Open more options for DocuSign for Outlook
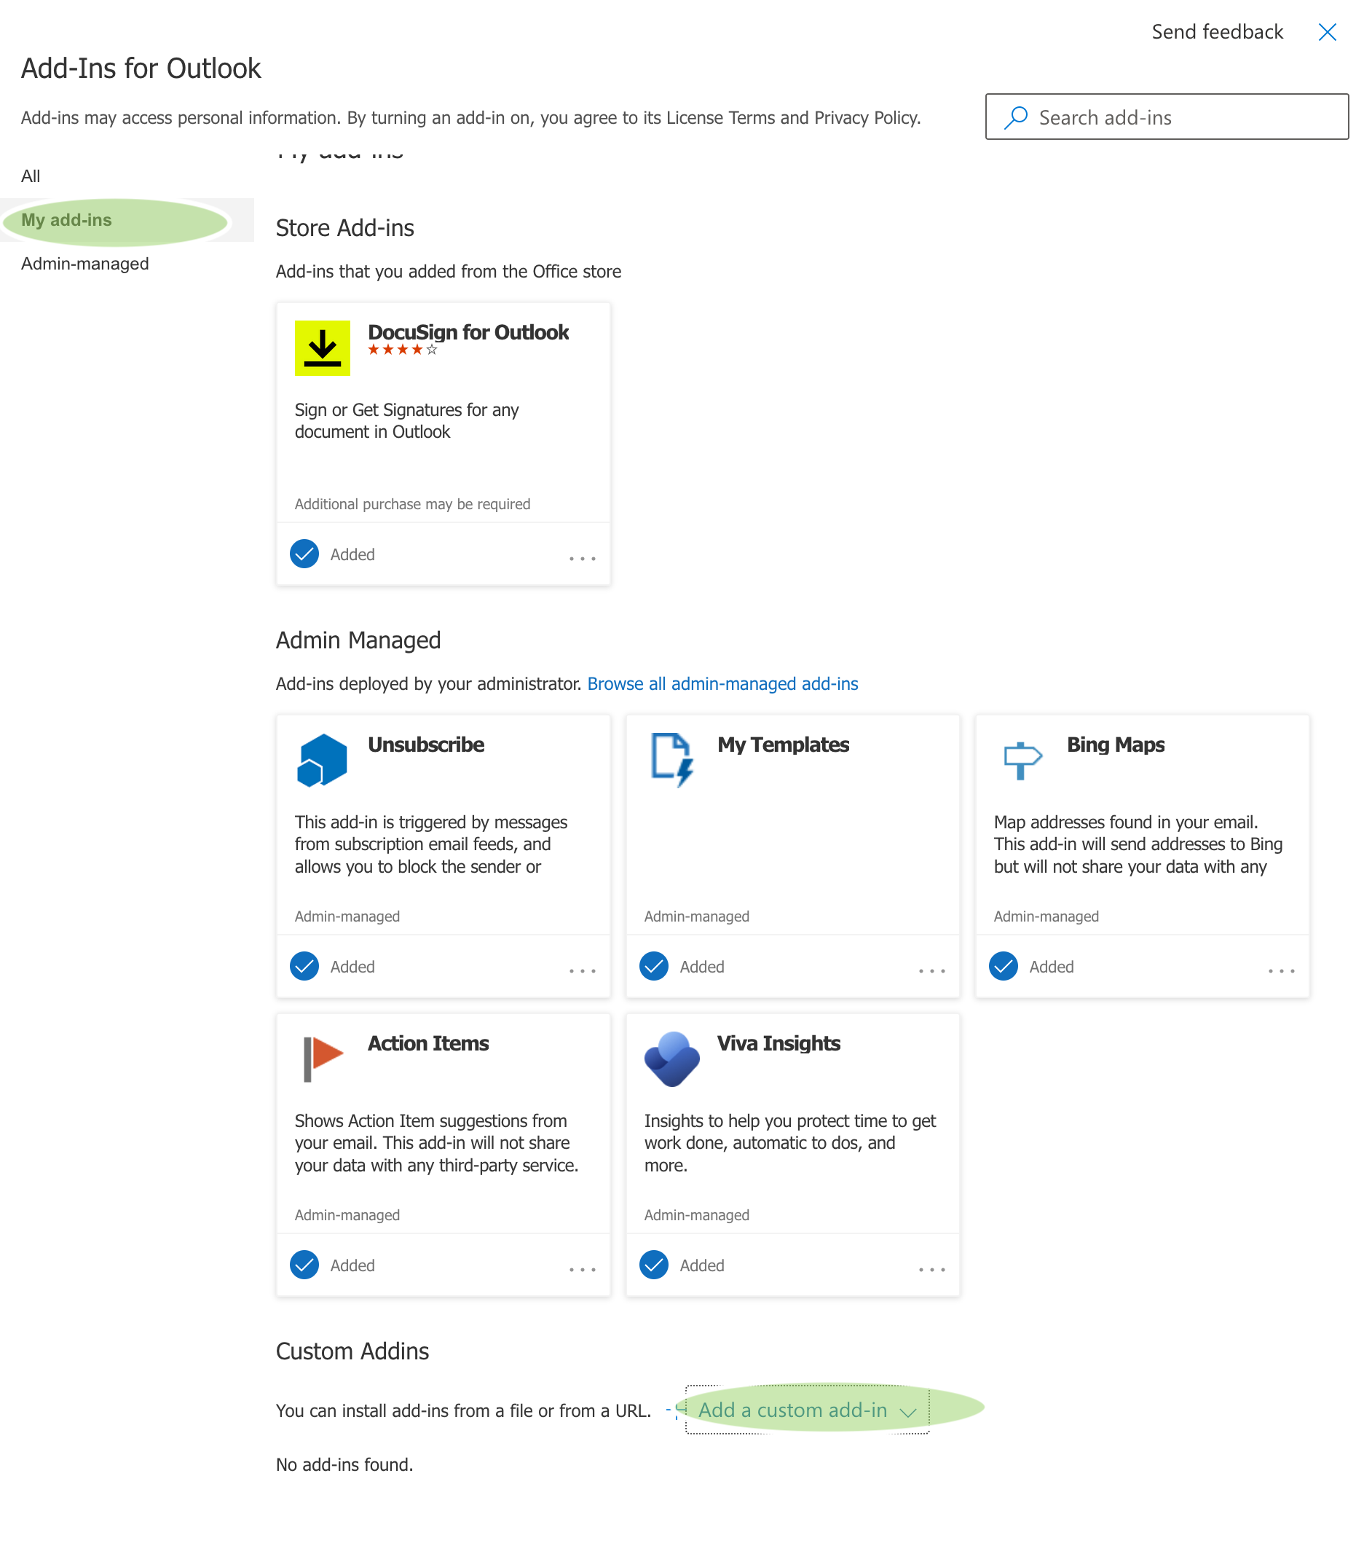Image resolution: width=1356 pixels, height=1559 pixels. coord(583,559)
